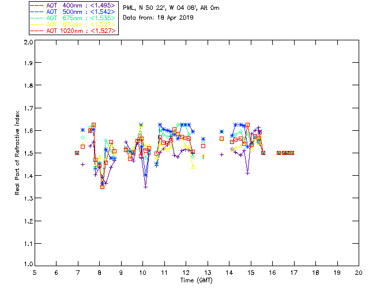Click the AOT 400nm purple legend entry
369x295 pixels.
tap(73, 5)
